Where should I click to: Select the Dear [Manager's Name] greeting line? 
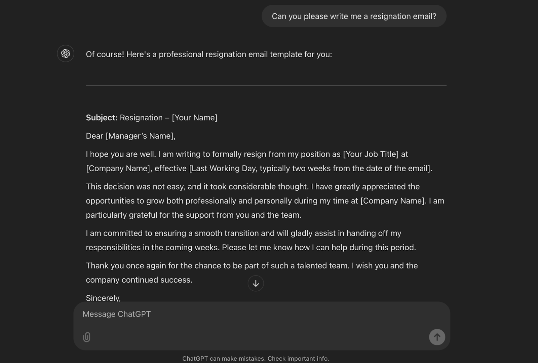131,136
